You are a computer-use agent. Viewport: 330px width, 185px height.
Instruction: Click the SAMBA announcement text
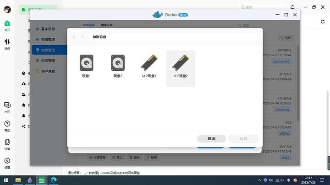coord(111,173)
